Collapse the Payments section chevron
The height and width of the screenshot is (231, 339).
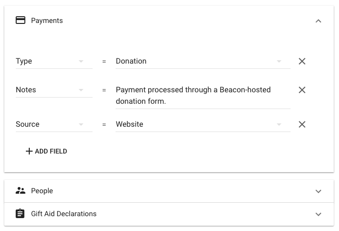(x=318, y=21)
